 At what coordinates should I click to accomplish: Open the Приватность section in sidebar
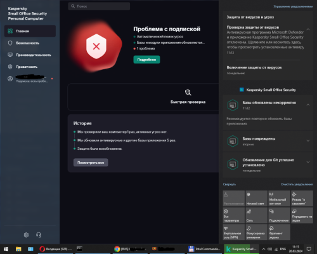30,67
